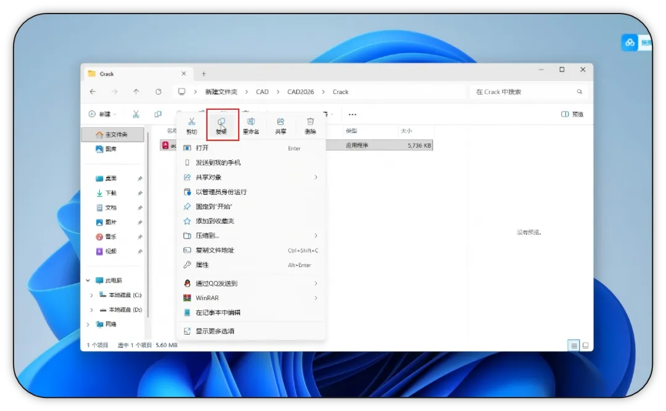Refresh the current folder view
The height and width of the screenshot is (411, 666).
[158, 92]
